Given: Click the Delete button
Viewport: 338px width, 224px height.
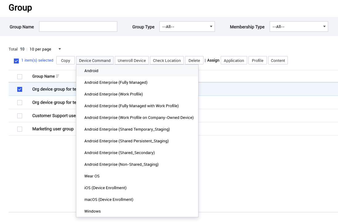Looking at the screenshot, I should 194,60.
